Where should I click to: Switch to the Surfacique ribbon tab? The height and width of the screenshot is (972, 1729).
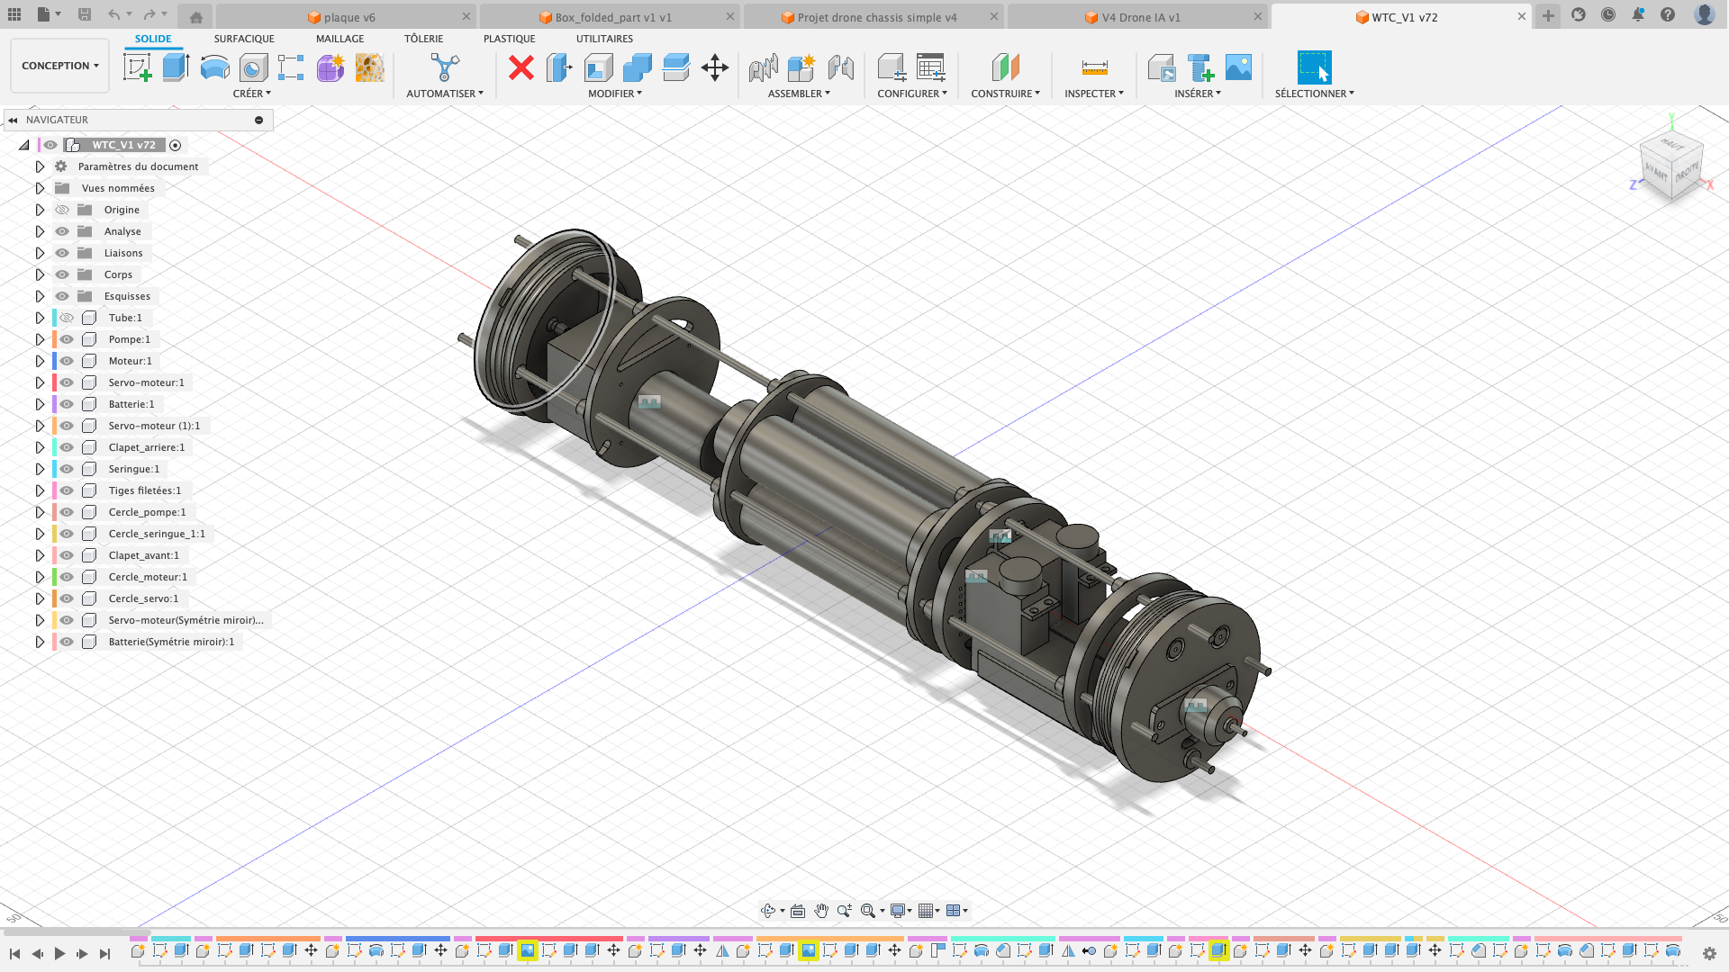pyautogui.click(x=243, y=39)
